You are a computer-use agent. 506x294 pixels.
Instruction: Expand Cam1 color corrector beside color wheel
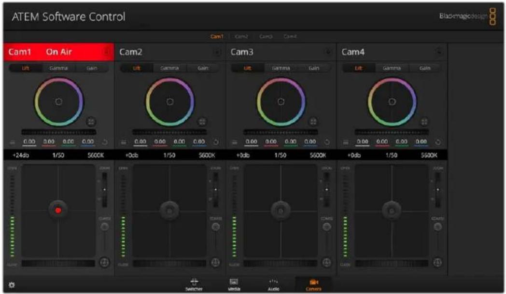click(91, 122)
